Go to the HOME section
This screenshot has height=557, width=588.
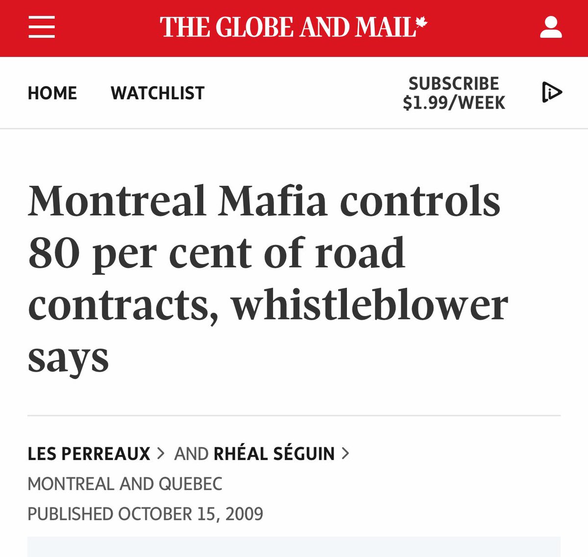tap(52, 93)
